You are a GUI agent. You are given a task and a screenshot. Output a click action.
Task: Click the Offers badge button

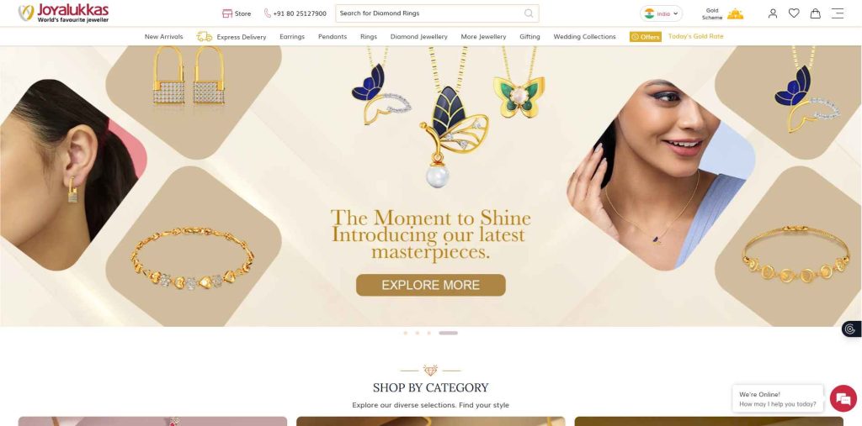(646, 37)
